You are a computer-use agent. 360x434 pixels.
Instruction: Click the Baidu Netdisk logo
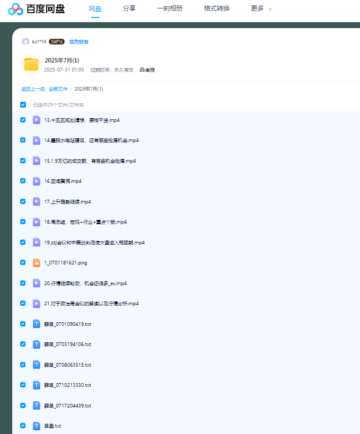click(x=36, y=9)
